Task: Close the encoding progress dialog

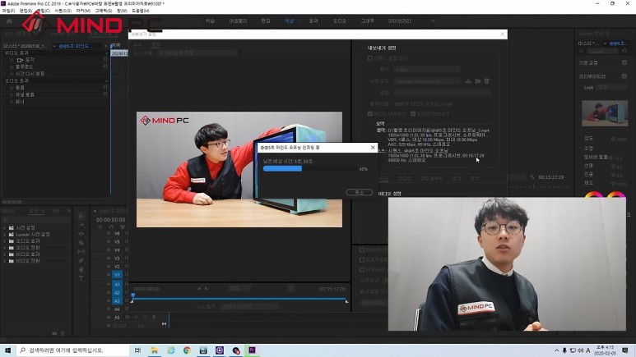Action: pos(374,148)
